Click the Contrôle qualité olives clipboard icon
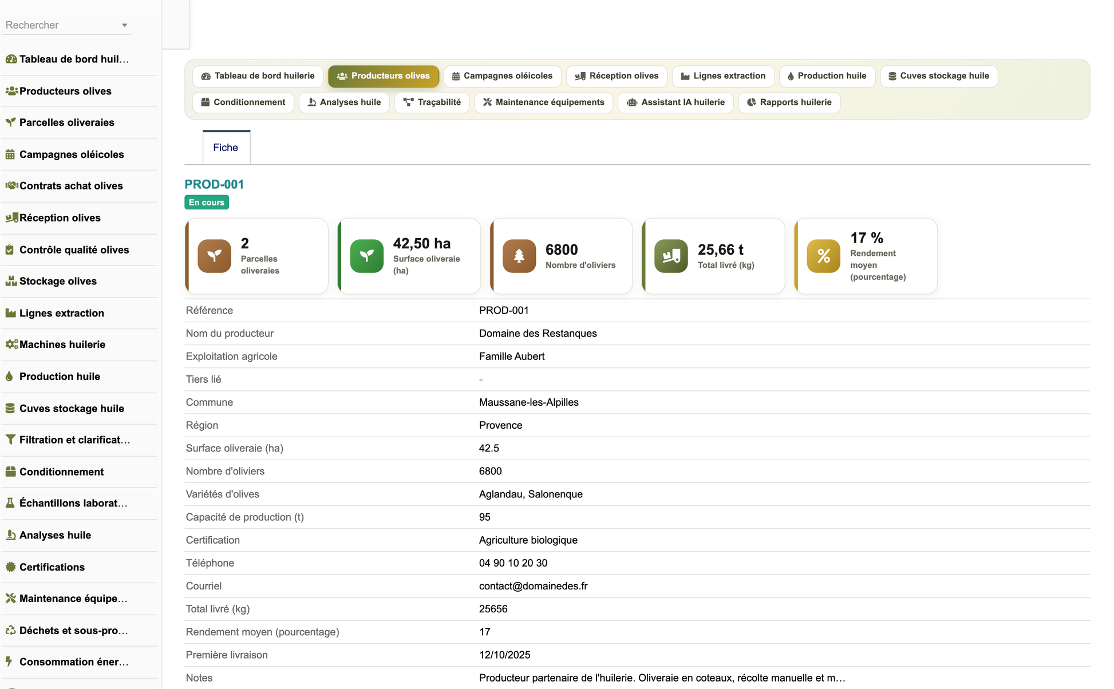This screenshot has height=689, width=1114. 10,250
